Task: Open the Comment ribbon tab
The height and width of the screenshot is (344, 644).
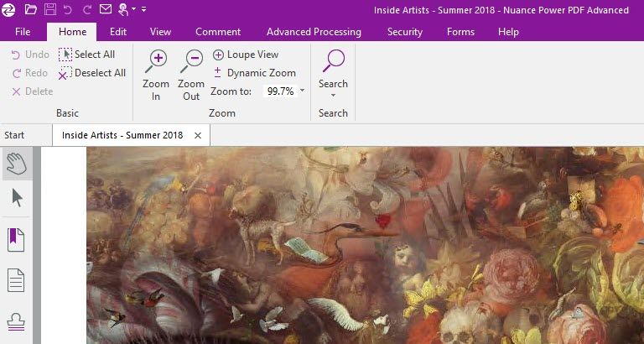Action: [218, 32]
